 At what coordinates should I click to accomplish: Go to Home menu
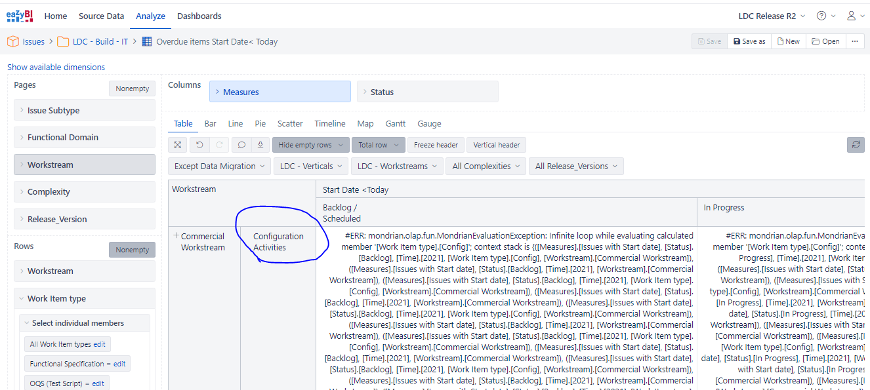[56, 16]
